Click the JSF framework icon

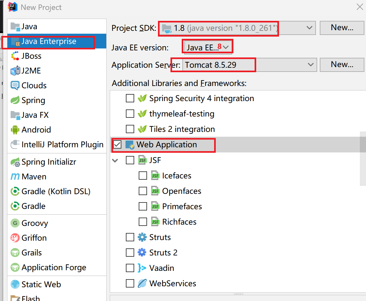[x=142, y=160]
